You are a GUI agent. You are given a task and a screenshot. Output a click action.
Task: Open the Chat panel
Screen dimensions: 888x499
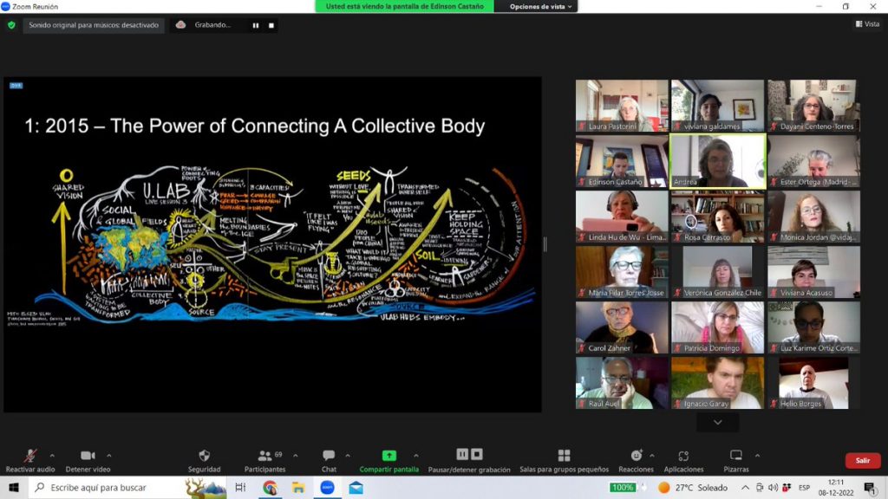click(329, 456)
